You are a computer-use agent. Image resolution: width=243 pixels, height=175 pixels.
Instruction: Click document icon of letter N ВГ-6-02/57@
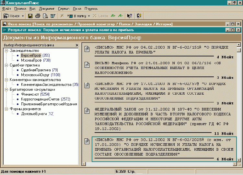click(87, 86)
